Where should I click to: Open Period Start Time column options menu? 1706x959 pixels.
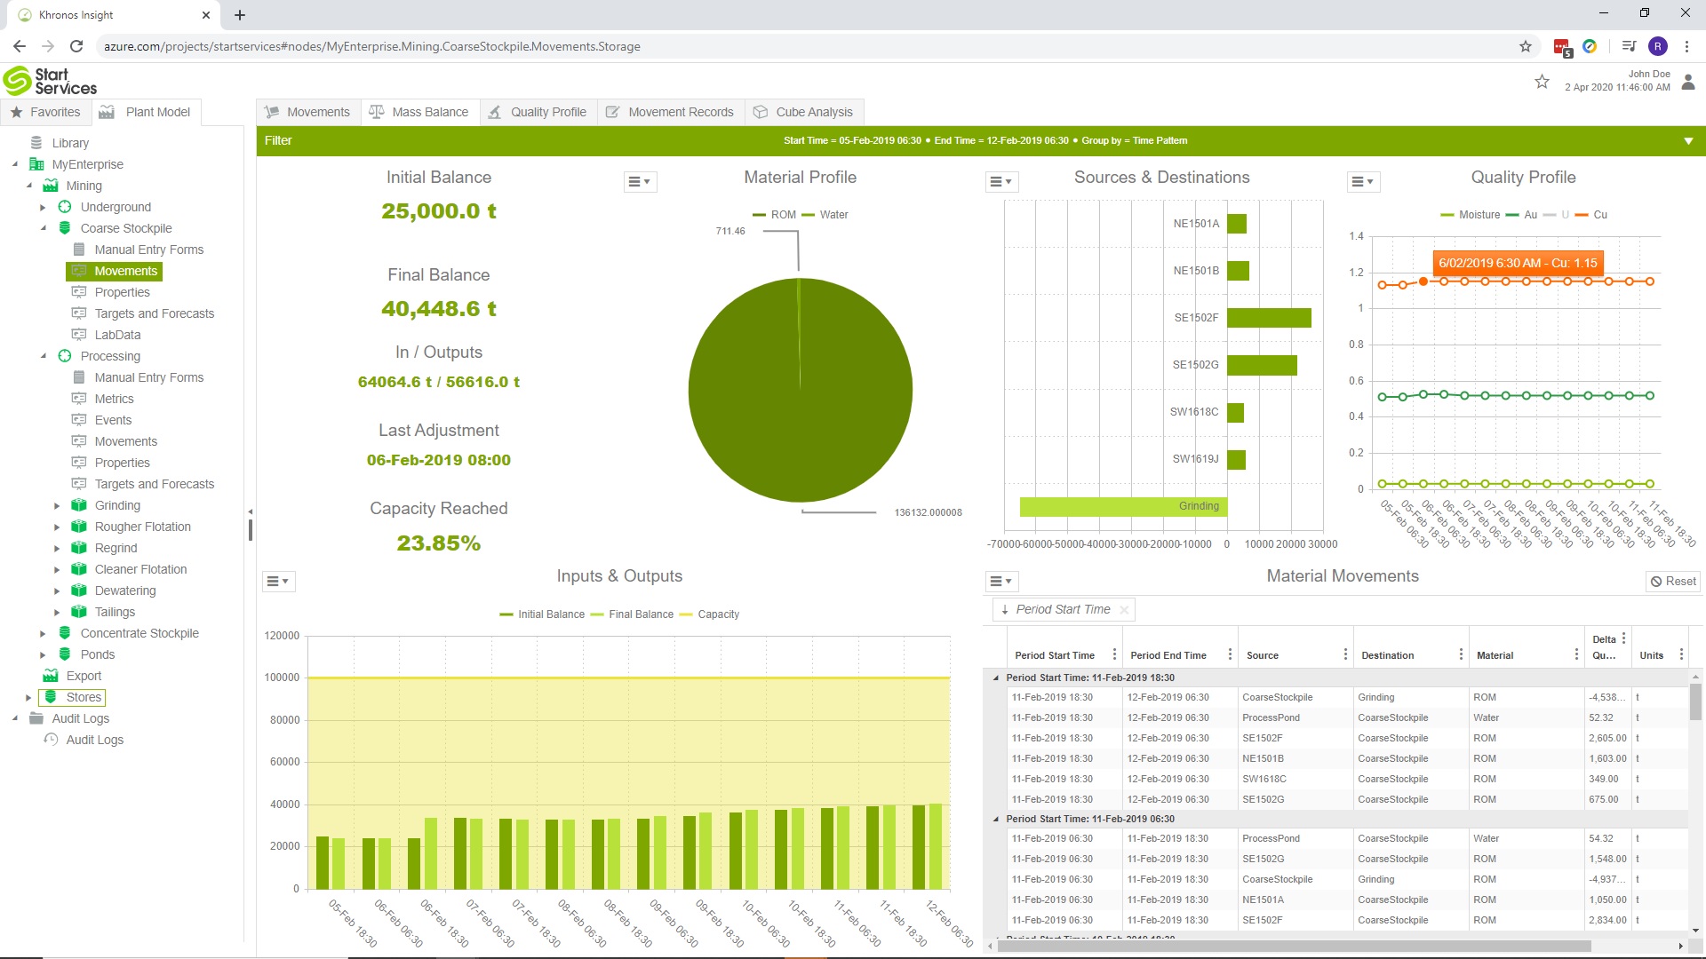coord(1114,654)
